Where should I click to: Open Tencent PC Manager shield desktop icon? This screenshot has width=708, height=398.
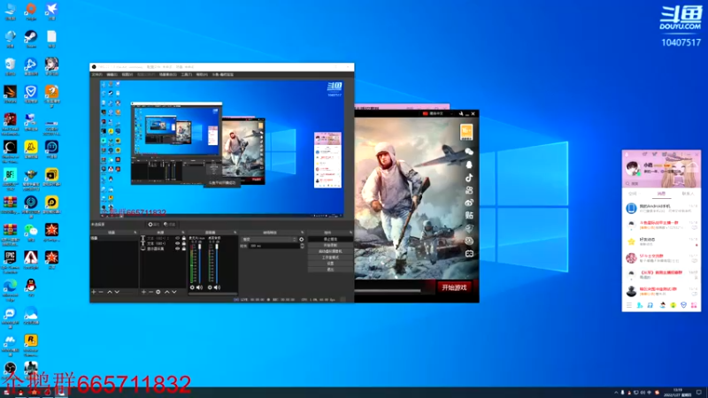[x=31, y=92]
